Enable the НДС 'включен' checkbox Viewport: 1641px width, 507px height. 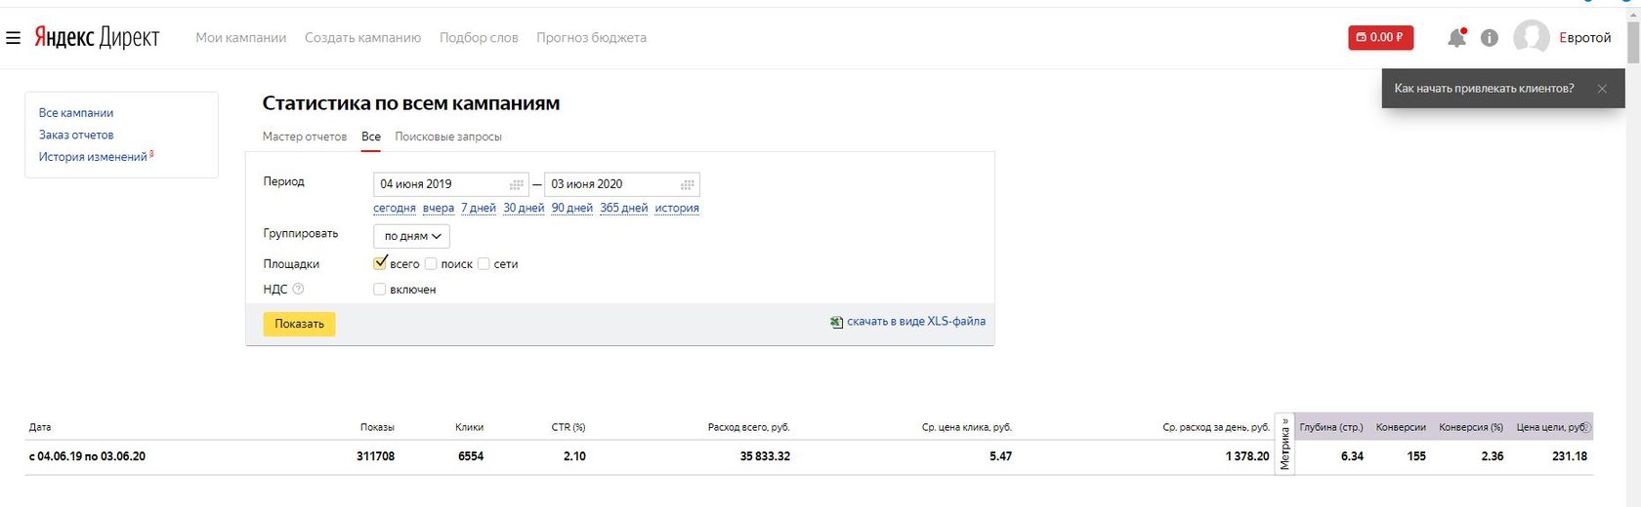pyautogui.click(x=380, y=290)
